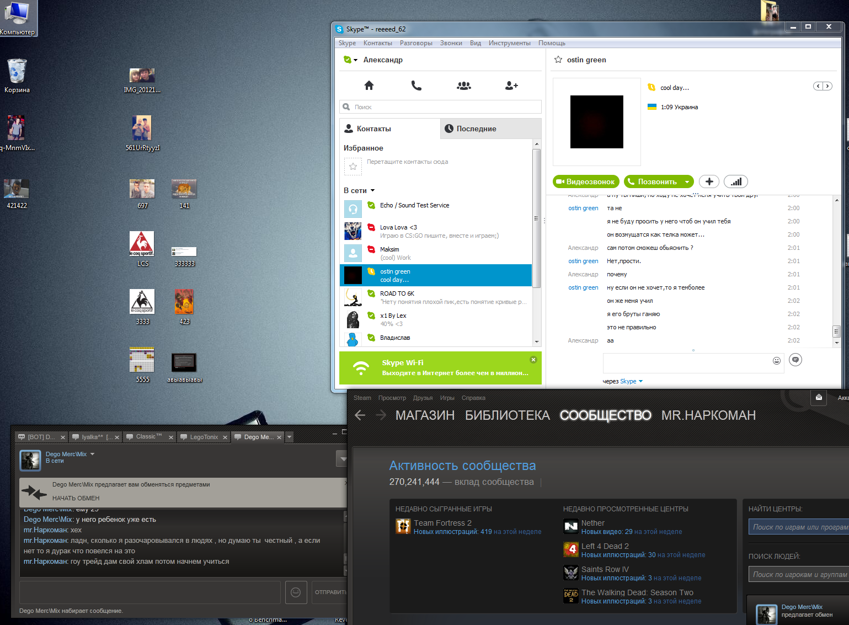Viewport: 849px width, 625px height.
Task: Go forward in Steam with the right arrow
Action: point(381,415)
